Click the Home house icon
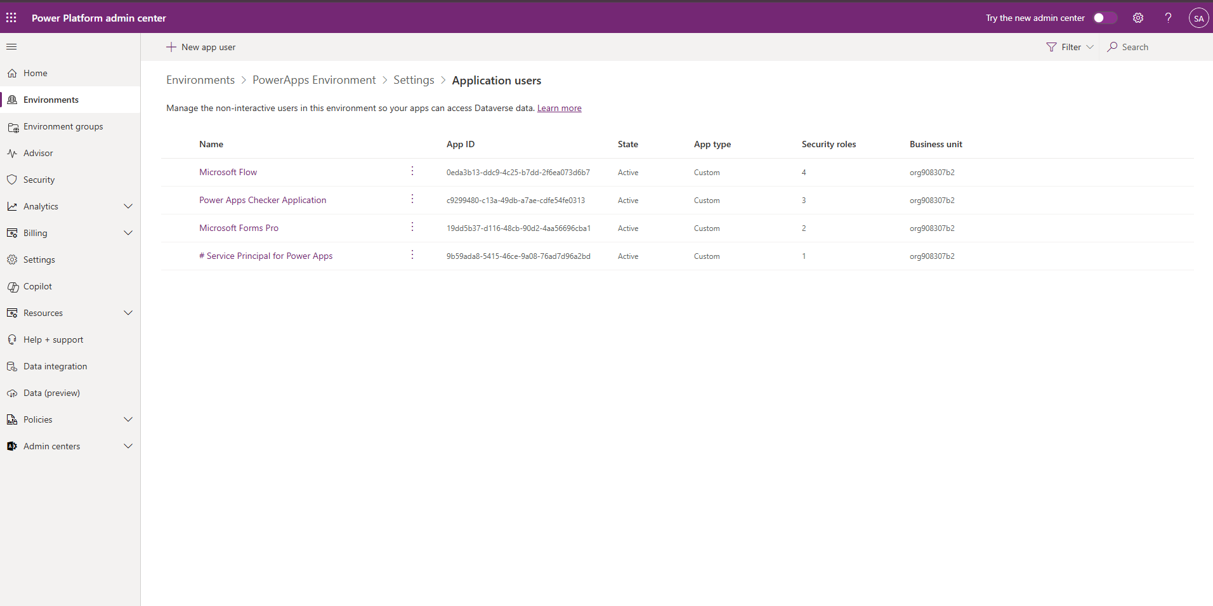 (x=12, y=74)
